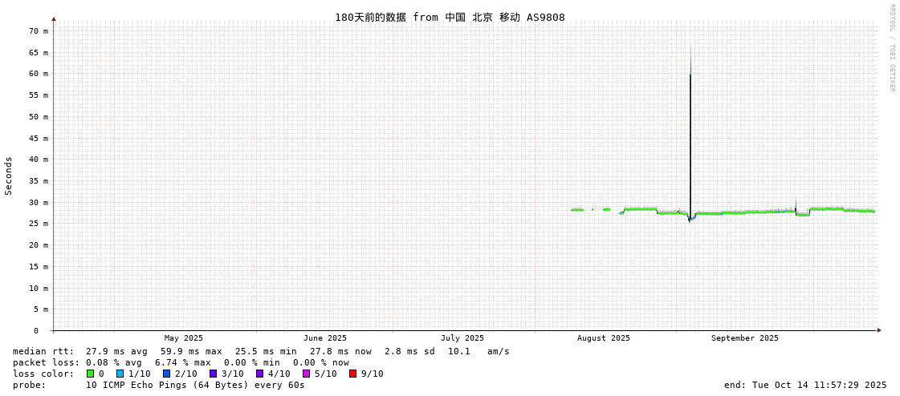Click the '10.1 am/s' value

(479, 351)
